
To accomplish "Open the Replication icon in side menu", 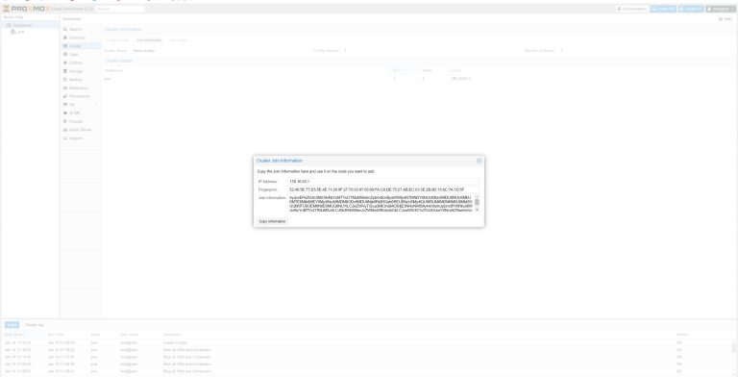I will pyautogui.click(x=65, y=88).
